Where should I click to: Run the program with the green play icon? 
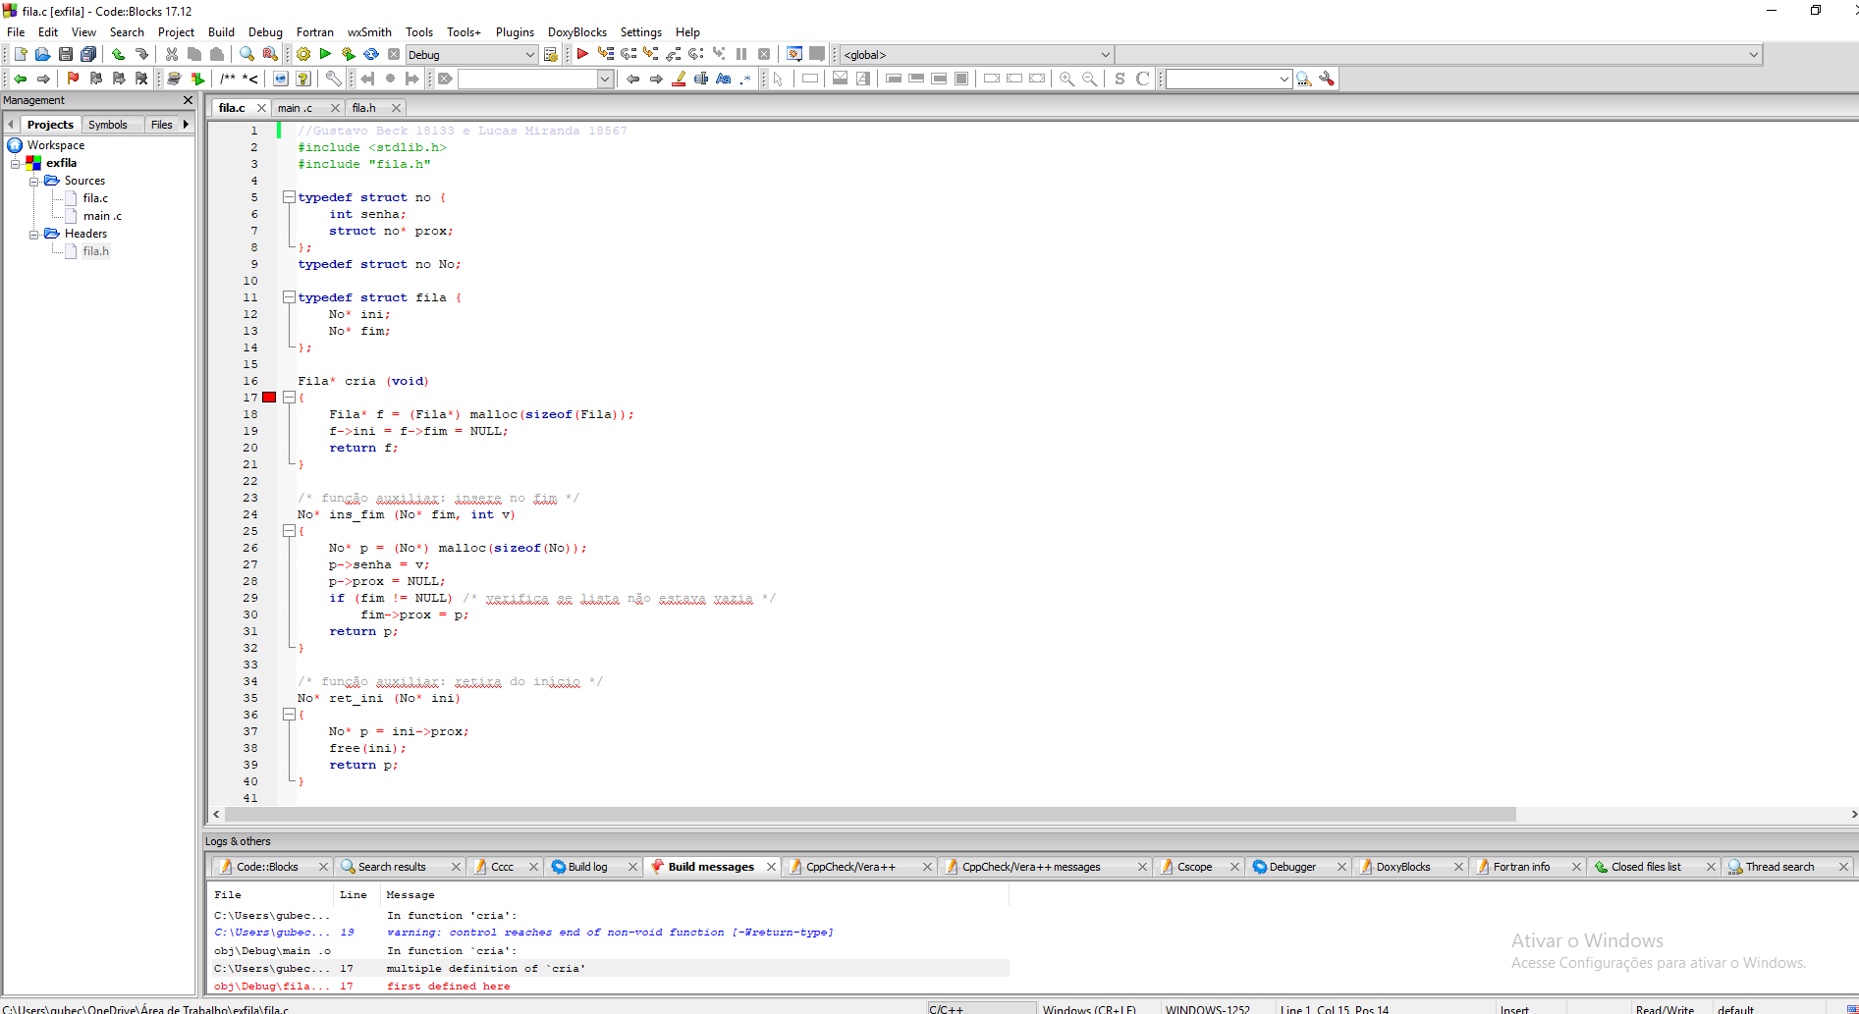click(325, 54)
